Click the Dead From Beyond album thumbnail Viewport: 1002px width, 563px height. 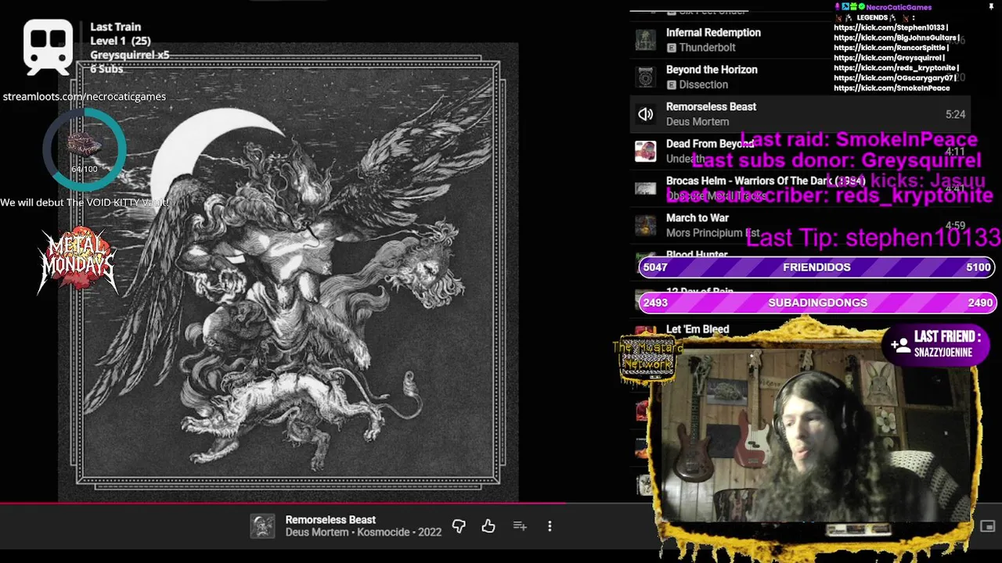pos(645,151)
